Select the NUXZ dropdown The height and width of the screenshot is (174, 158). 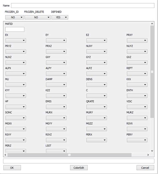coord(16,63)
